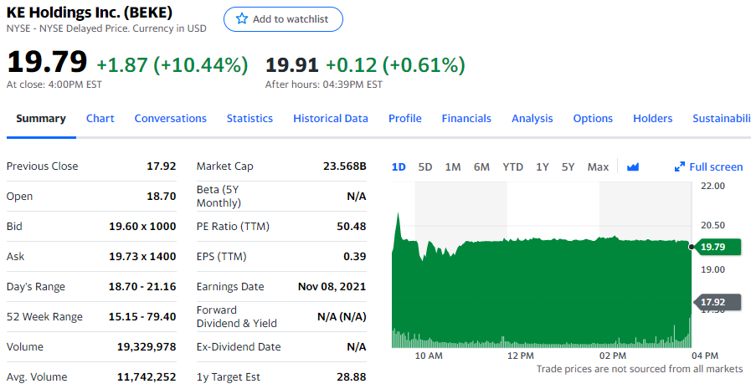This screenshot has width=751, height=389.
Task: Click the KE Holdings Inc. (BEKE) title
Action: 90,12
